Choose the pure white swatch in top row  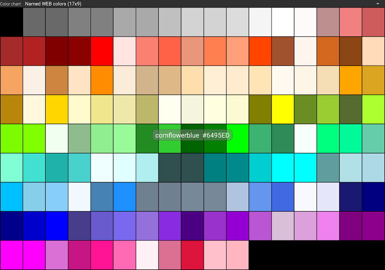tap(283, 22)
